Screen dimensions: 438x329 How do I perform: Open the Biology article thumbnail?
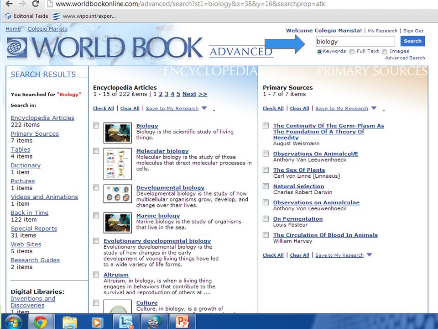[118, 133]
